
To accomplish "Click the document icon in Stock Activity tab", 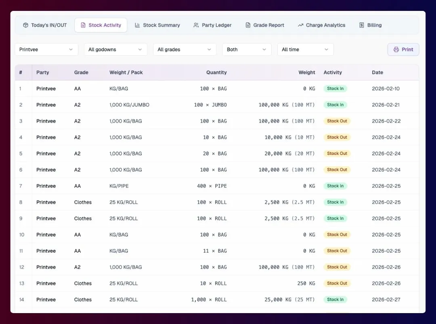I will 83,25.
